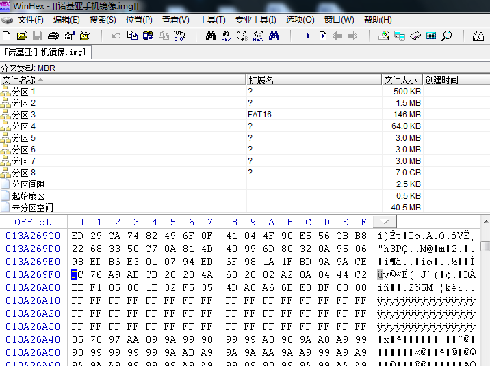The image size is (490, 366).
Task: Open the 工具(T) menu
Action: click(x=212, y=20)
